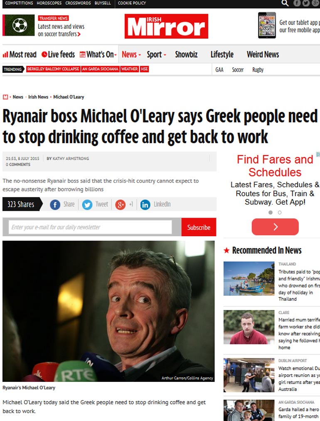Viewport: 320px width, 421px height.
Task: Open Berkeley Balcony Collapse trending tag
Action: (x=53, y=69)
